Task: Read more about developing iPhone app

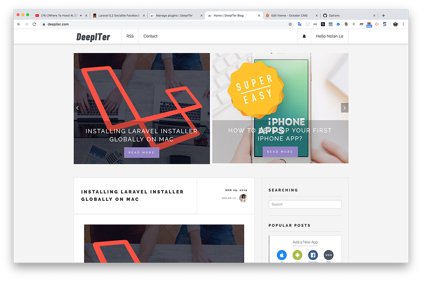Action: coord(280,151)
